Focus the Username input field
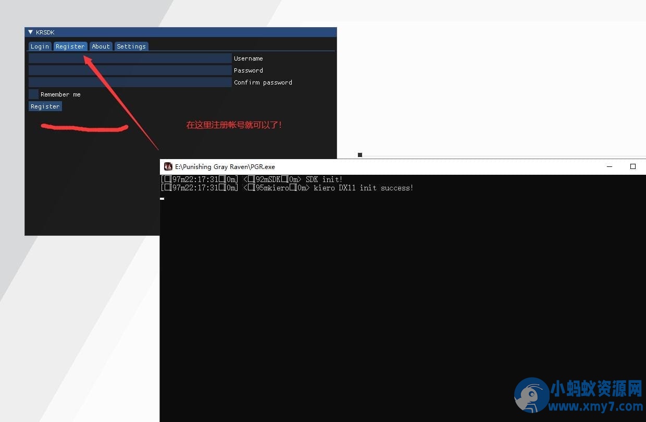 130,58
